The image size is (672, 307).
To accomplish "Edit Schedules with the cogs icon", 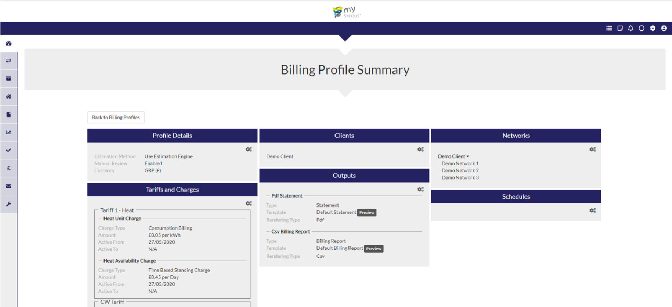I will [x=592, y=210].
